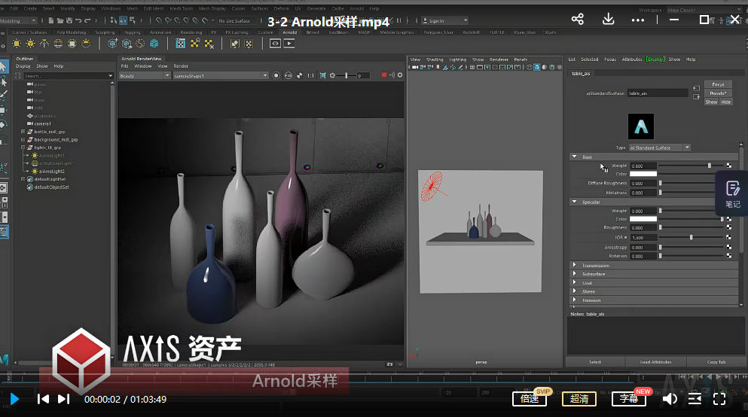Collapse the Specular section
Image resolution: width=748 pixels, height=417 pixels.
575,202
